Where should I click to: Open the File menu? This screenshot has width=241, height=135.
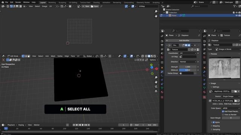click(6, 2)
